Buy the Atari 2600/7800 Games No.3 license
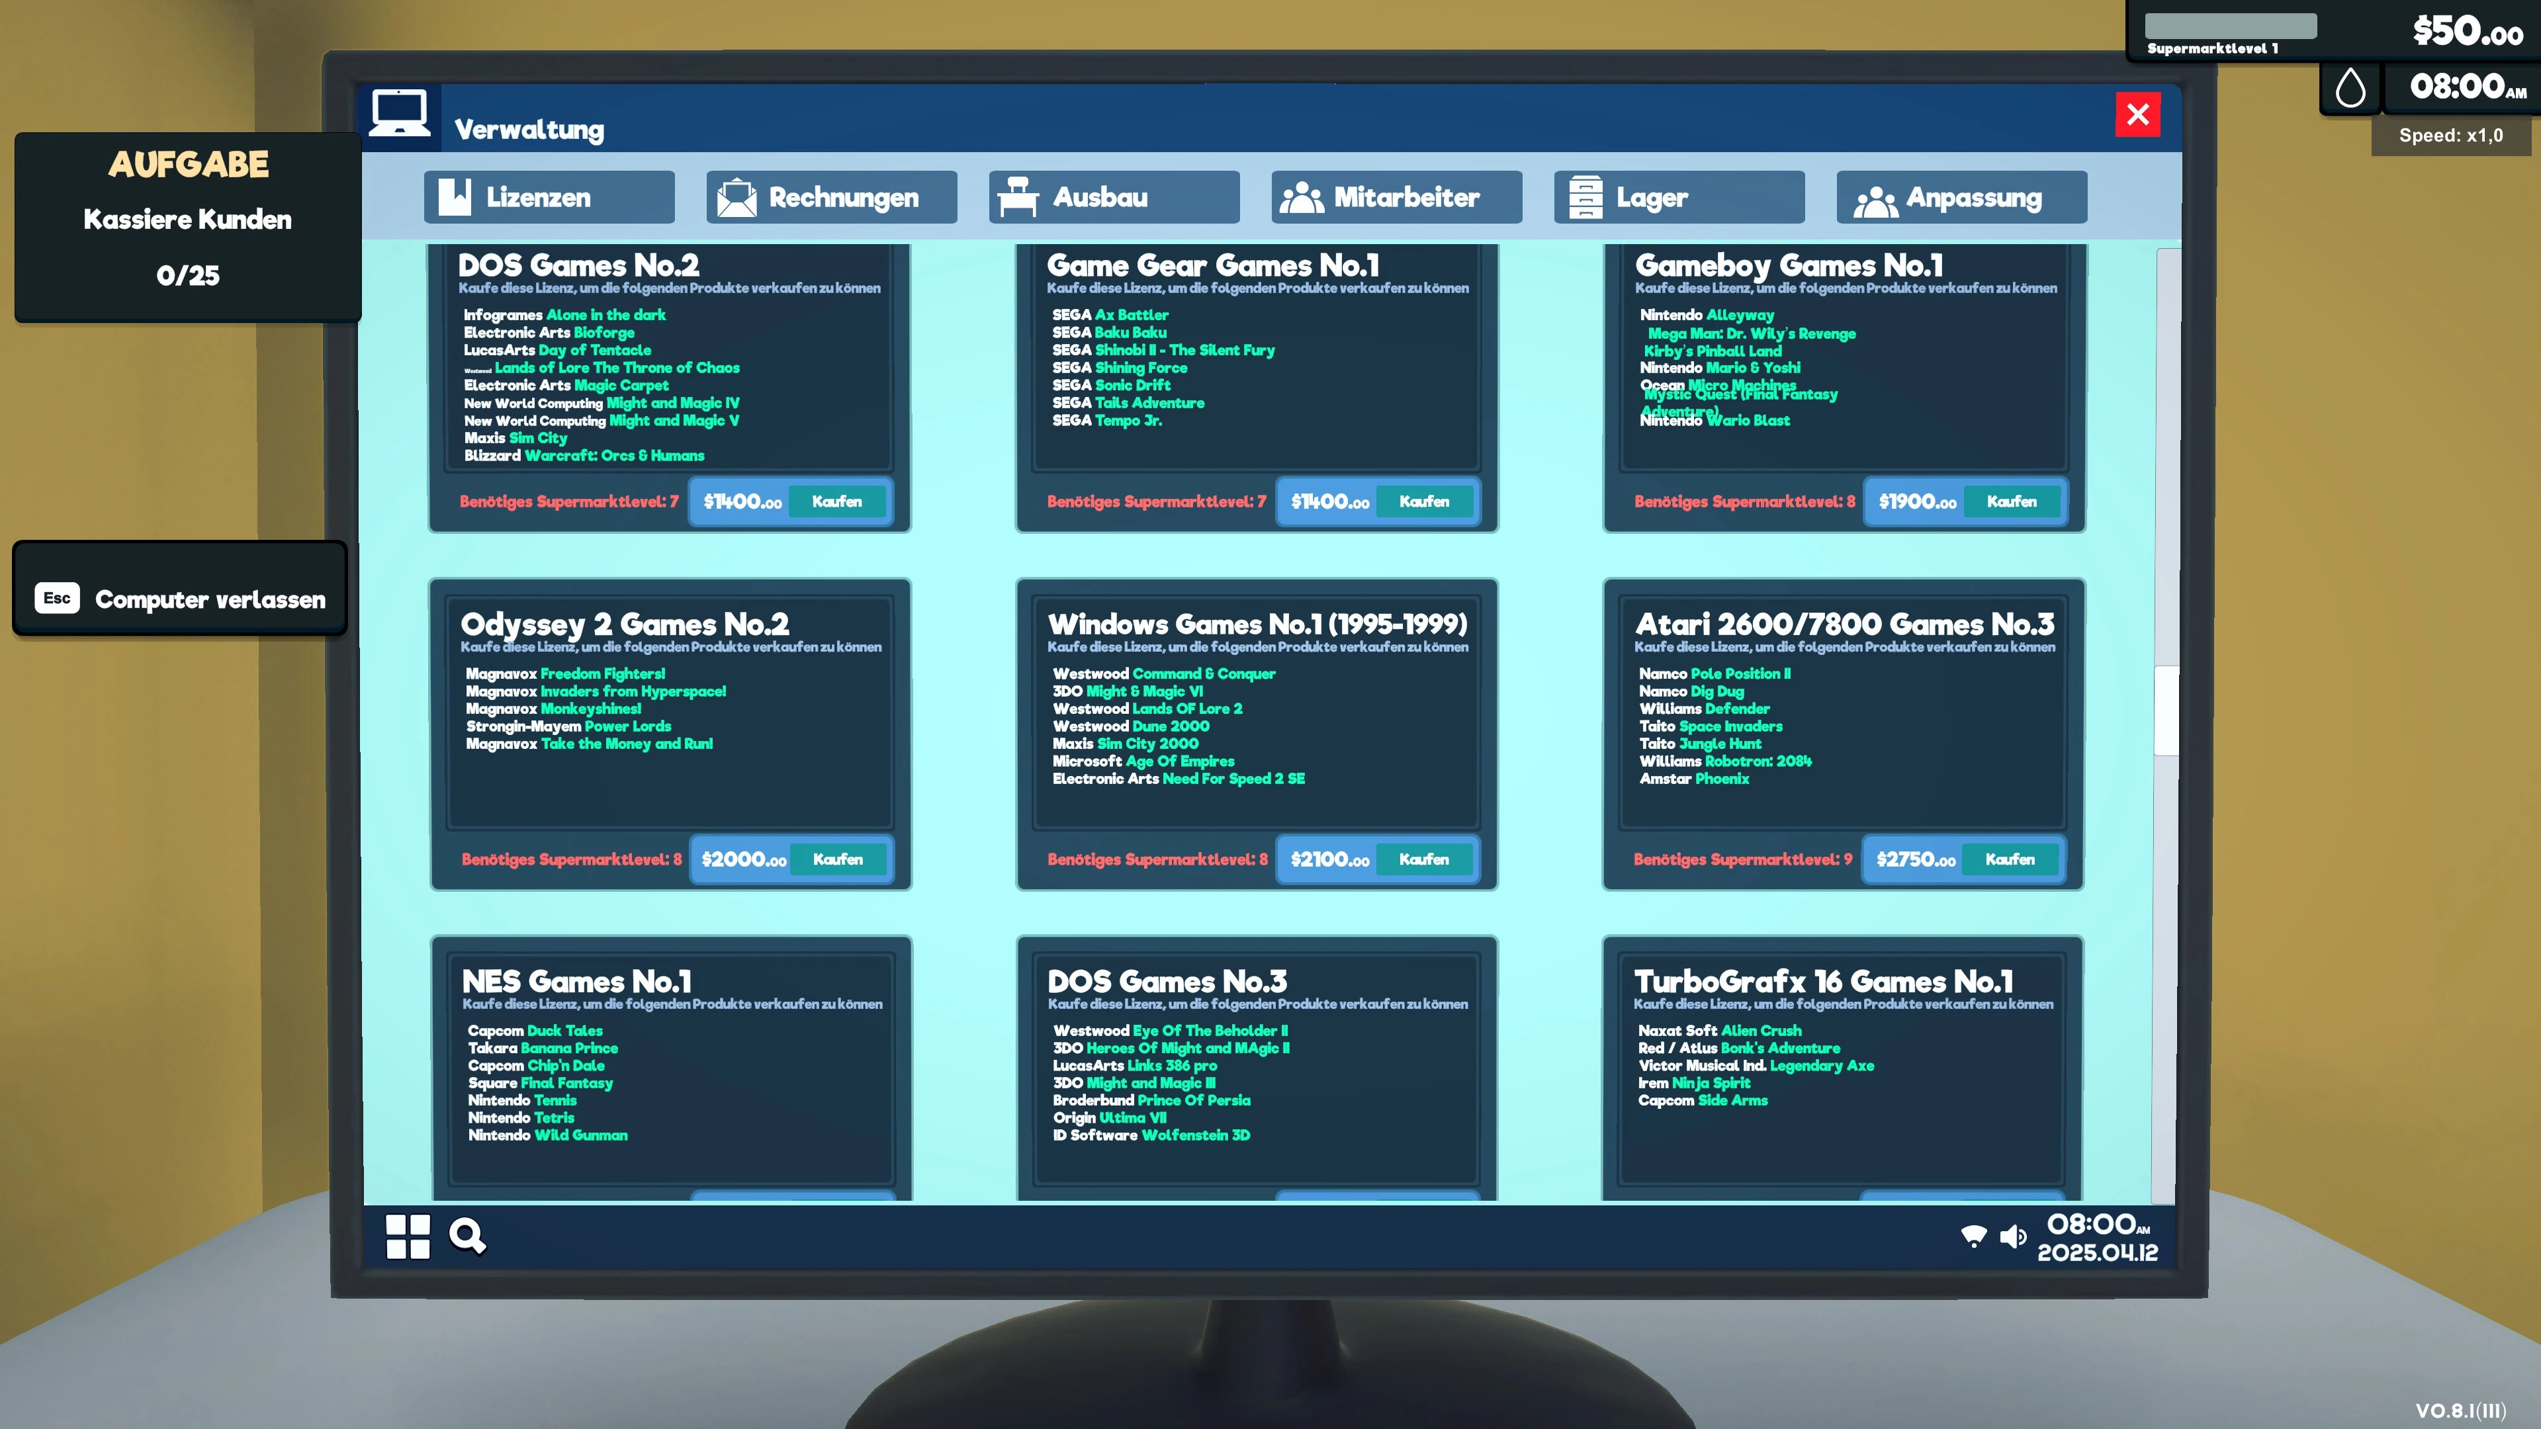The image size is (2541, 1429). 2010,860
